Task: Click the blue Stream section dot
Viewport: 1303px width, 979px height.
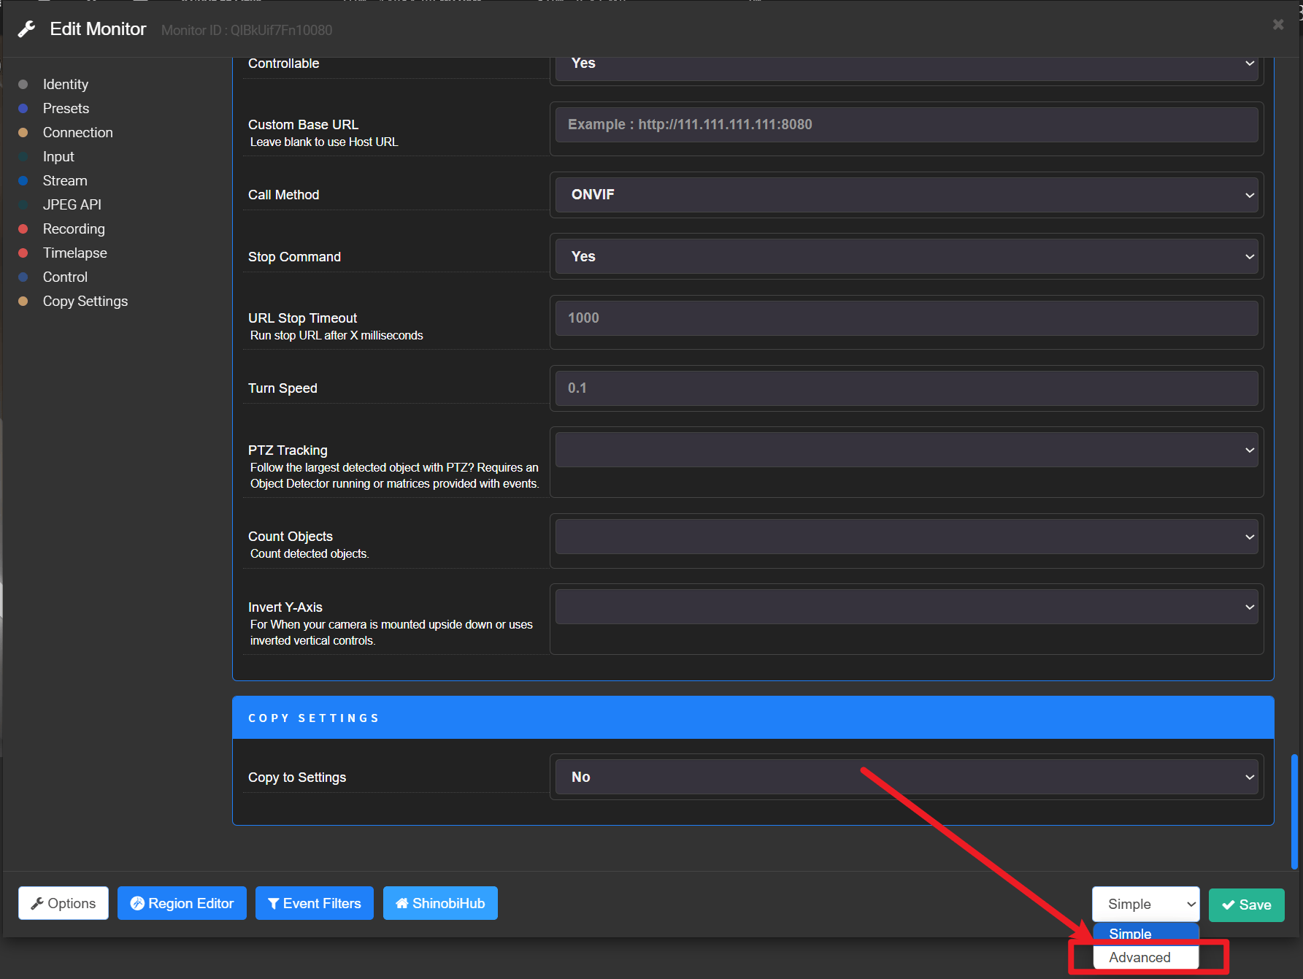Action: (x=23, y=181)
